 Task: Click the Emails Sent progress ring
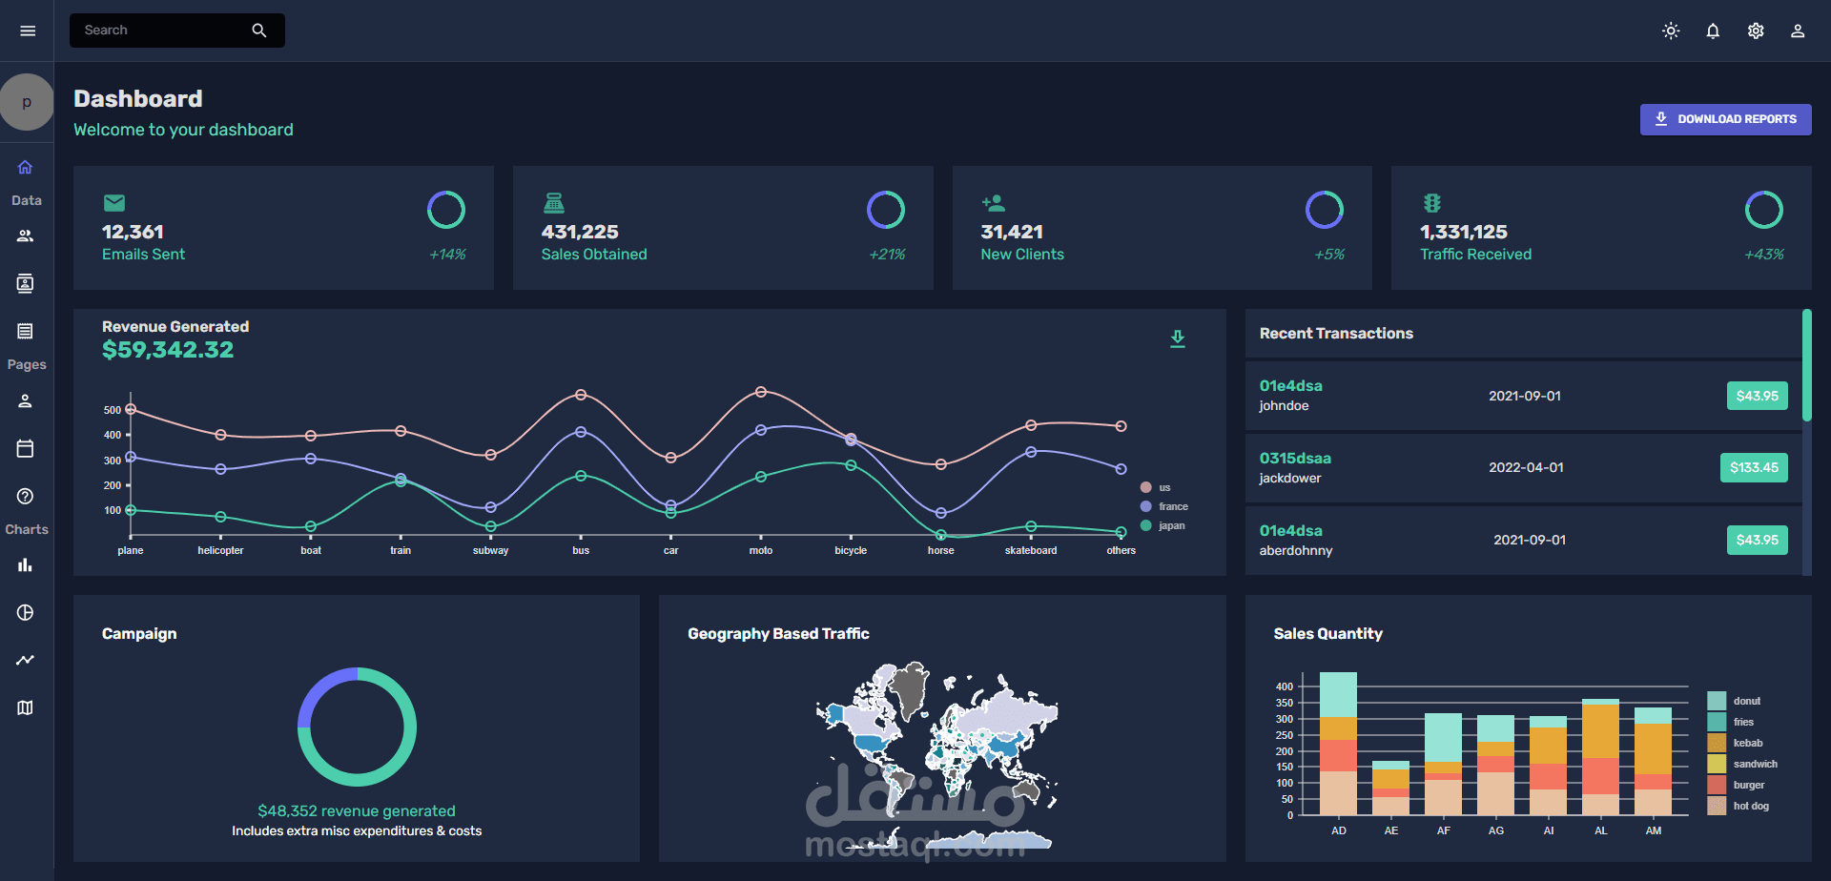tap(446, 210)
